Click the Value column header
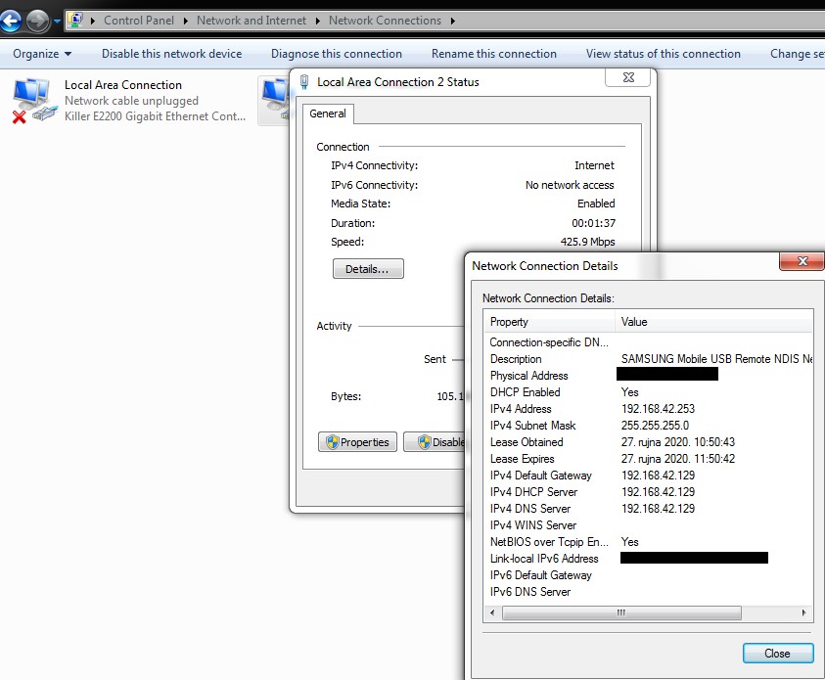Image resolution: width=825 pixels, height=680 pixels. 714,322
